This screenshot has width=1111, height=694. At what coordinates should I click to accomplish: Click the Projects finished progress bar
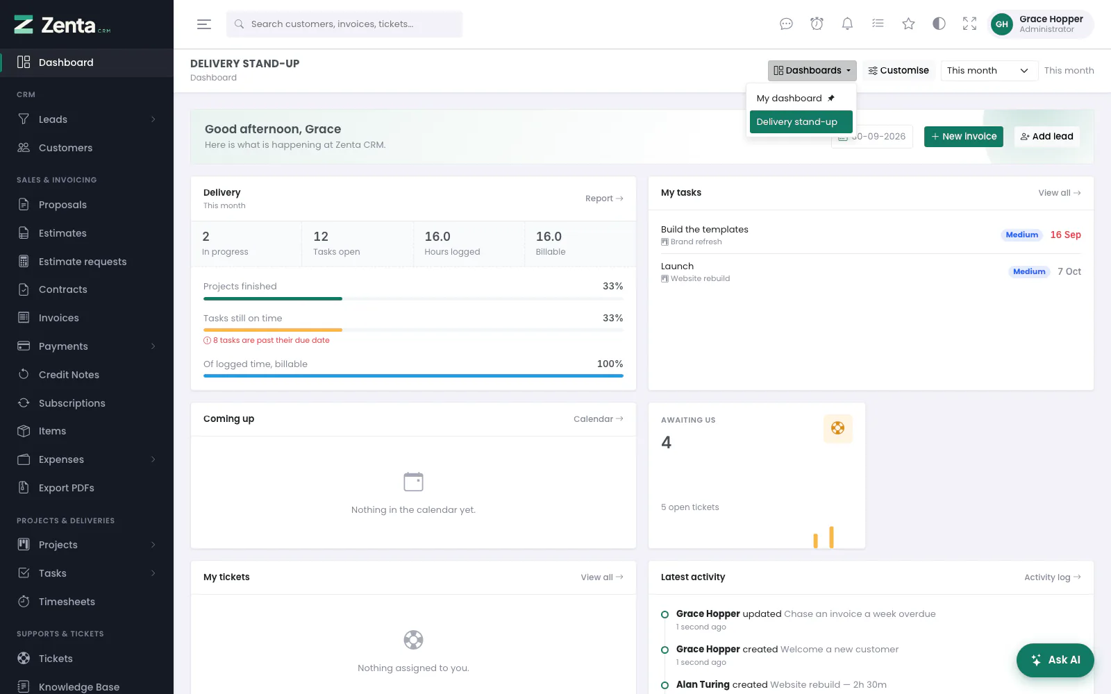coord(413,299)
